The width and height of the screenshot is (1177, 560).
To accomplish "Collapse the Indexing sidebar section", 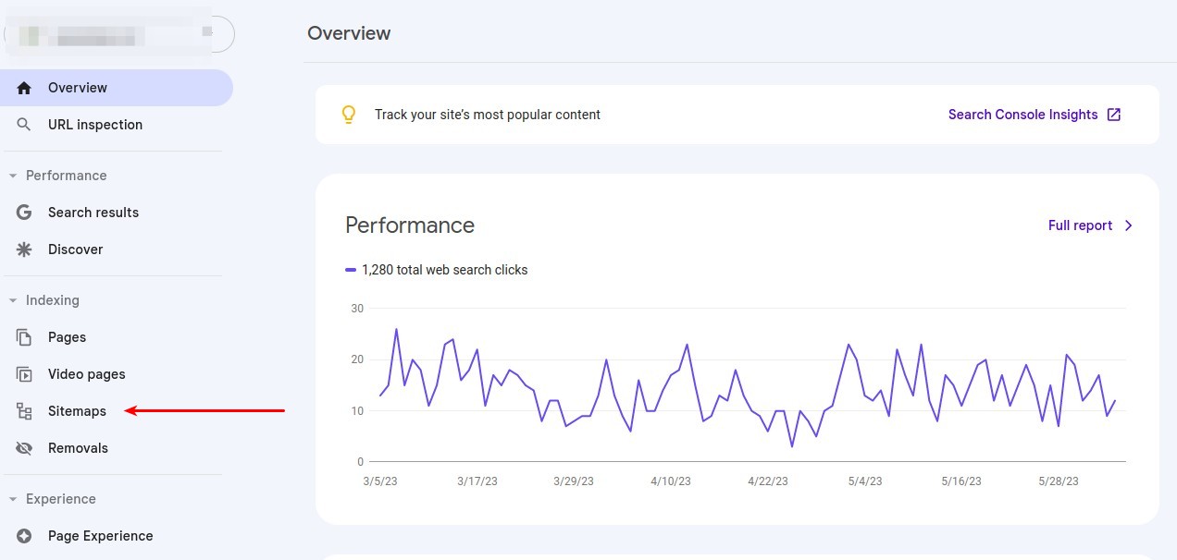I will [13, 300].
